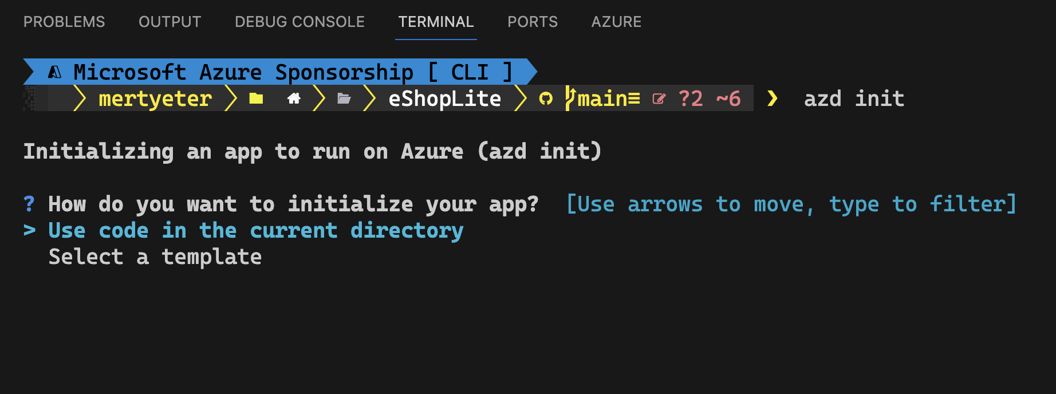The image size is (1056, 394).
Task: Open the OUTPUT tab
Action: 170,22
